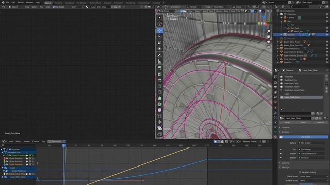Open the File menu
The image size is (330, 185).
[8, 2]
